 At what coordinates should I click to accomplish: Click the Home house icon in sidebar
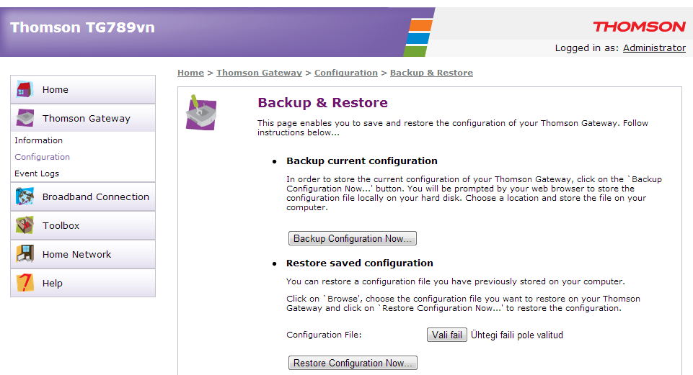pos(25,89)
